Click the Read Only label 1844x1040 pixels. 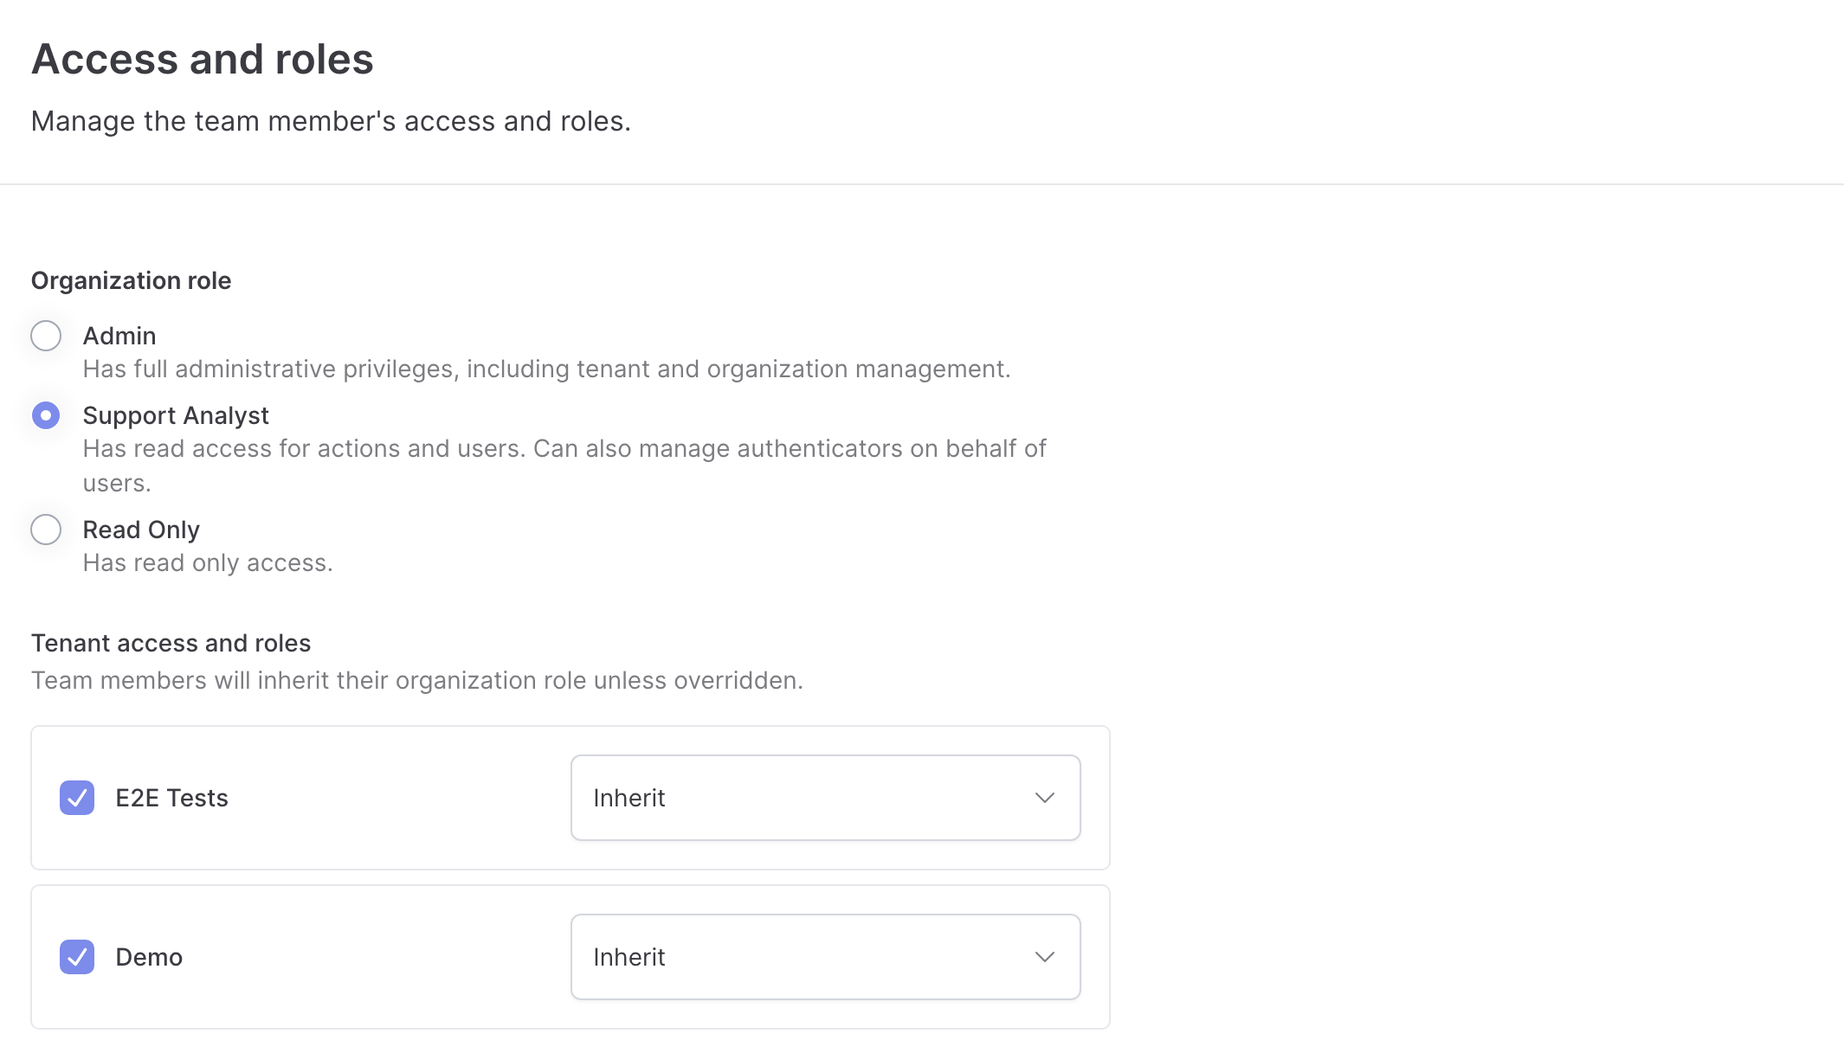(x=141, y=530)
